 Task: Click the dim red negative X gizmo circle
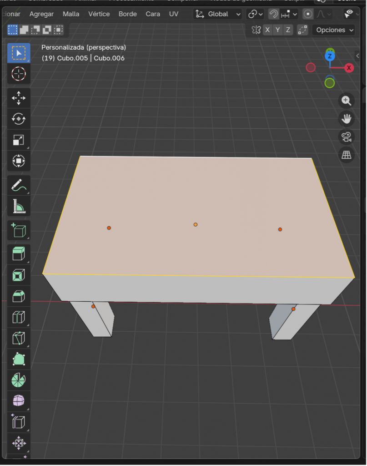[x=311, y=68]
